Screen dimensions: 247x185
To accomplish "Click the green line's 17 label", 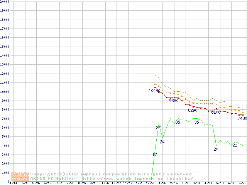I will (154, 155).
